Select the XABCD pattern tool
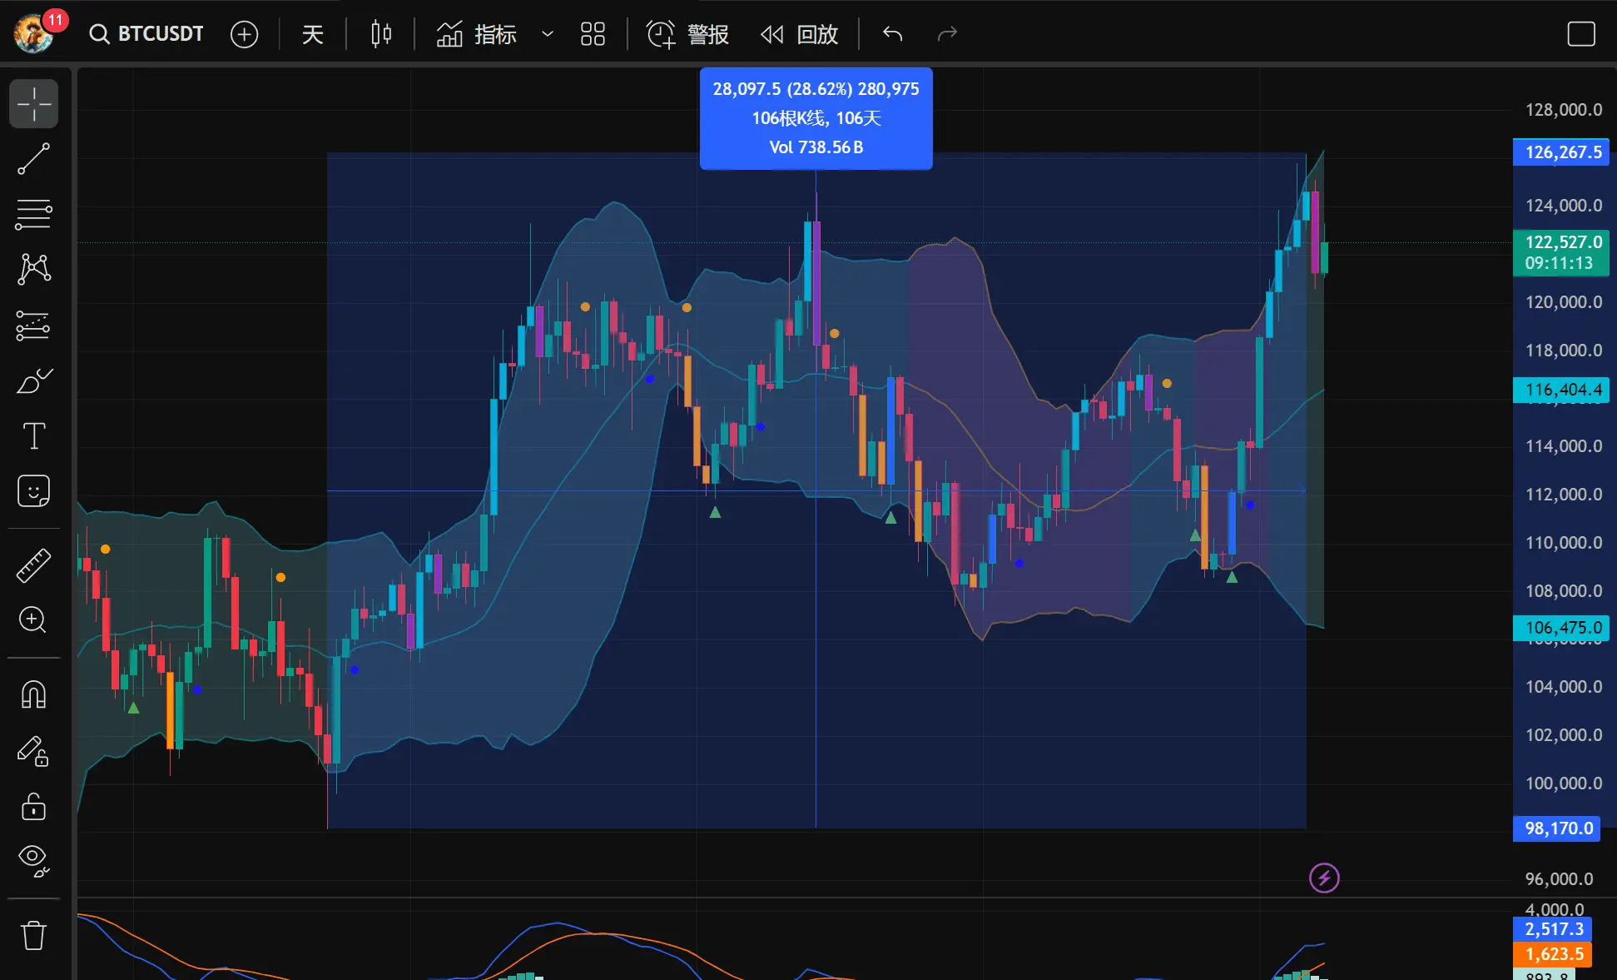 pos(33,269)
